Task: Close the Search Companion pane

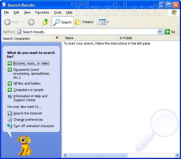Action: click(x=57, y=38)
